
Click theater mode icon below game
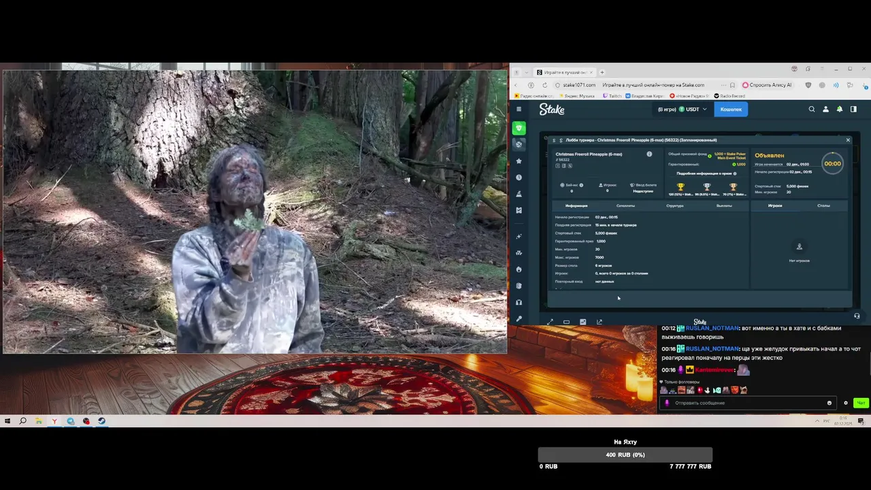click(566, 322)
